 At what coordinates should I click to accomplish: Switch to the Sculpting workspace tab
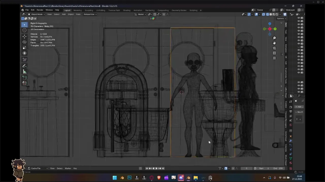89,10
